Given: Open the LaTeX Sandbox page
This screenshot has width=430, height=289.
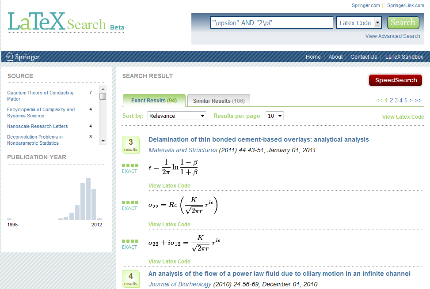Looking at the screenshot, I should pos(404,56).
